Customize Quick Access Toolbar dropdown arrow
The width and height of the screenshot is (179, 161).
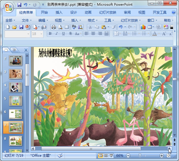tap(43, 5)
